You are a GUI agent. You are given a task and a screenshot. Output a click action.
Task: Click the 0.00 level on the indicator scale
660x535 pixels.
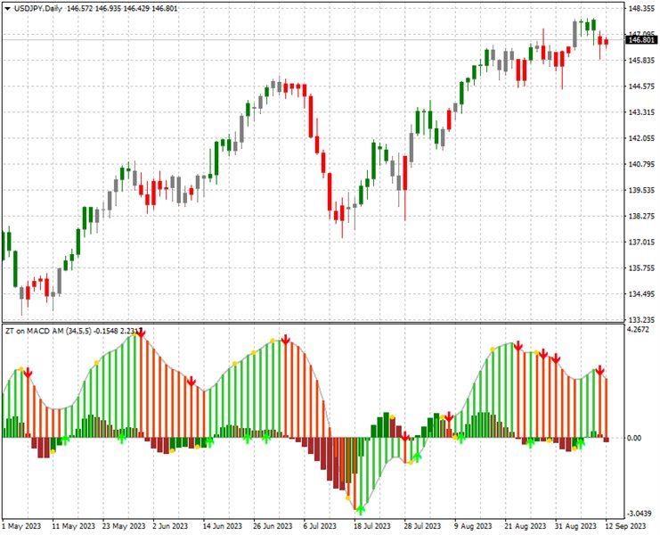633,438
